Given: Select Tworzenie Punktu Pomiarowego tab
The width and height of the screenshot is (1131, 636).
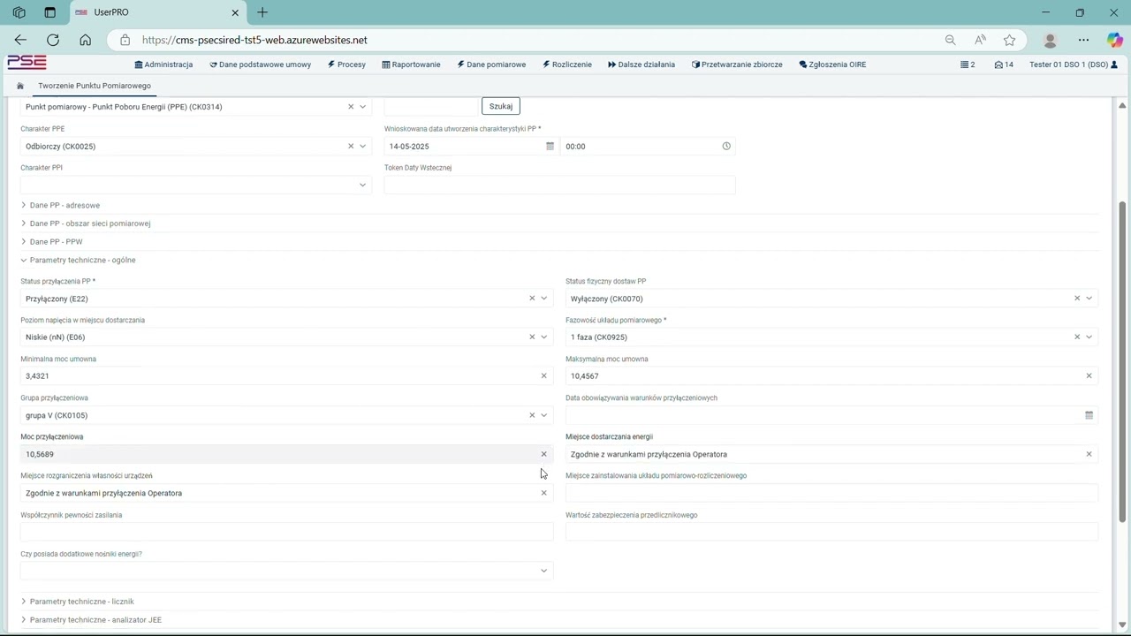Looking at the screenshot, I should (95, 86).
